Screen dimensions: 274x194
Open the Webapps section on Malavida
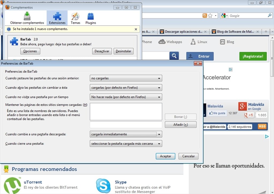point(170,42)
